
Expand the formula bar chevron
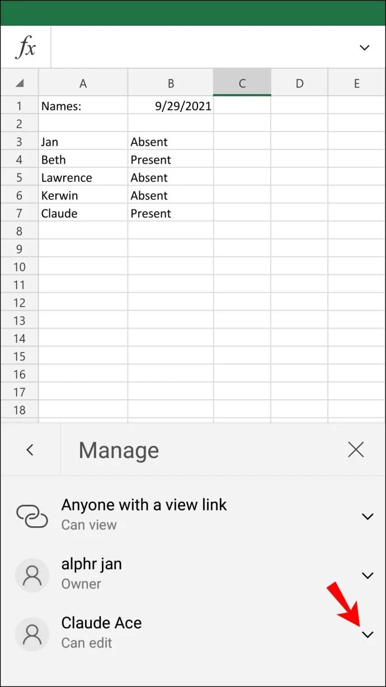coord(364,48)
